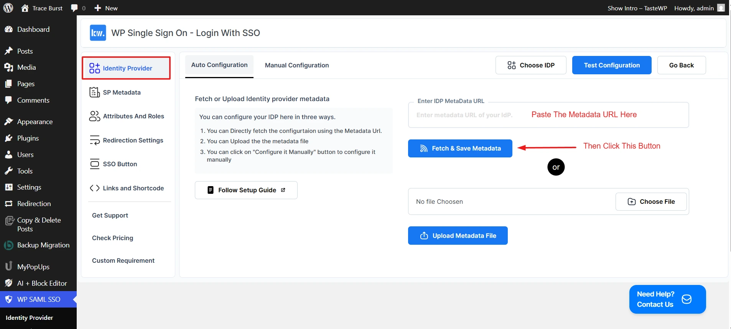Open Need Help? Contact Us widget

click(x=667, y=299)
